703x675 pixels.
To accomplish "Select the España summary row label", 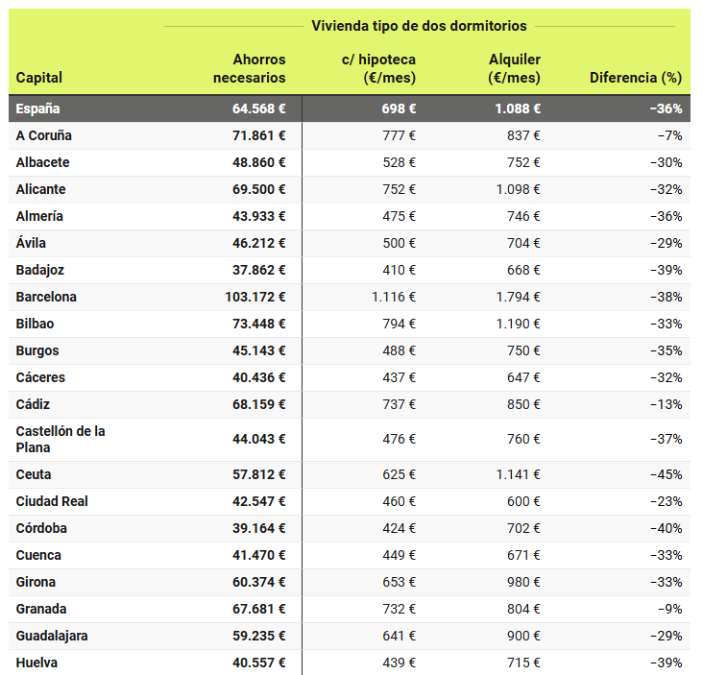I will point(38,108).
